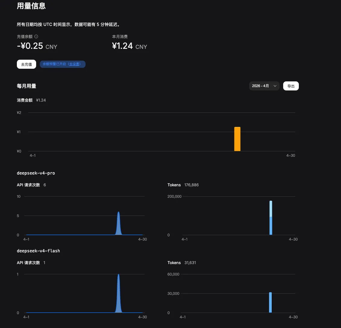Click the deepseek-v4-pro model heading
The image size is (341, 328).
[x=36, y=173]
